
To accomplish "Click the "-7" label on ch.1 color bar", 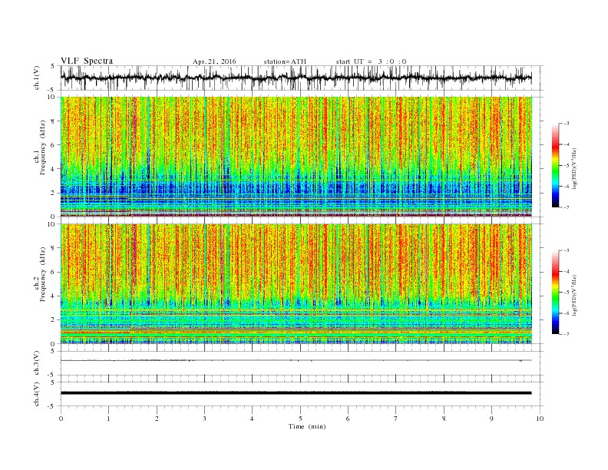I will (567, 207).
